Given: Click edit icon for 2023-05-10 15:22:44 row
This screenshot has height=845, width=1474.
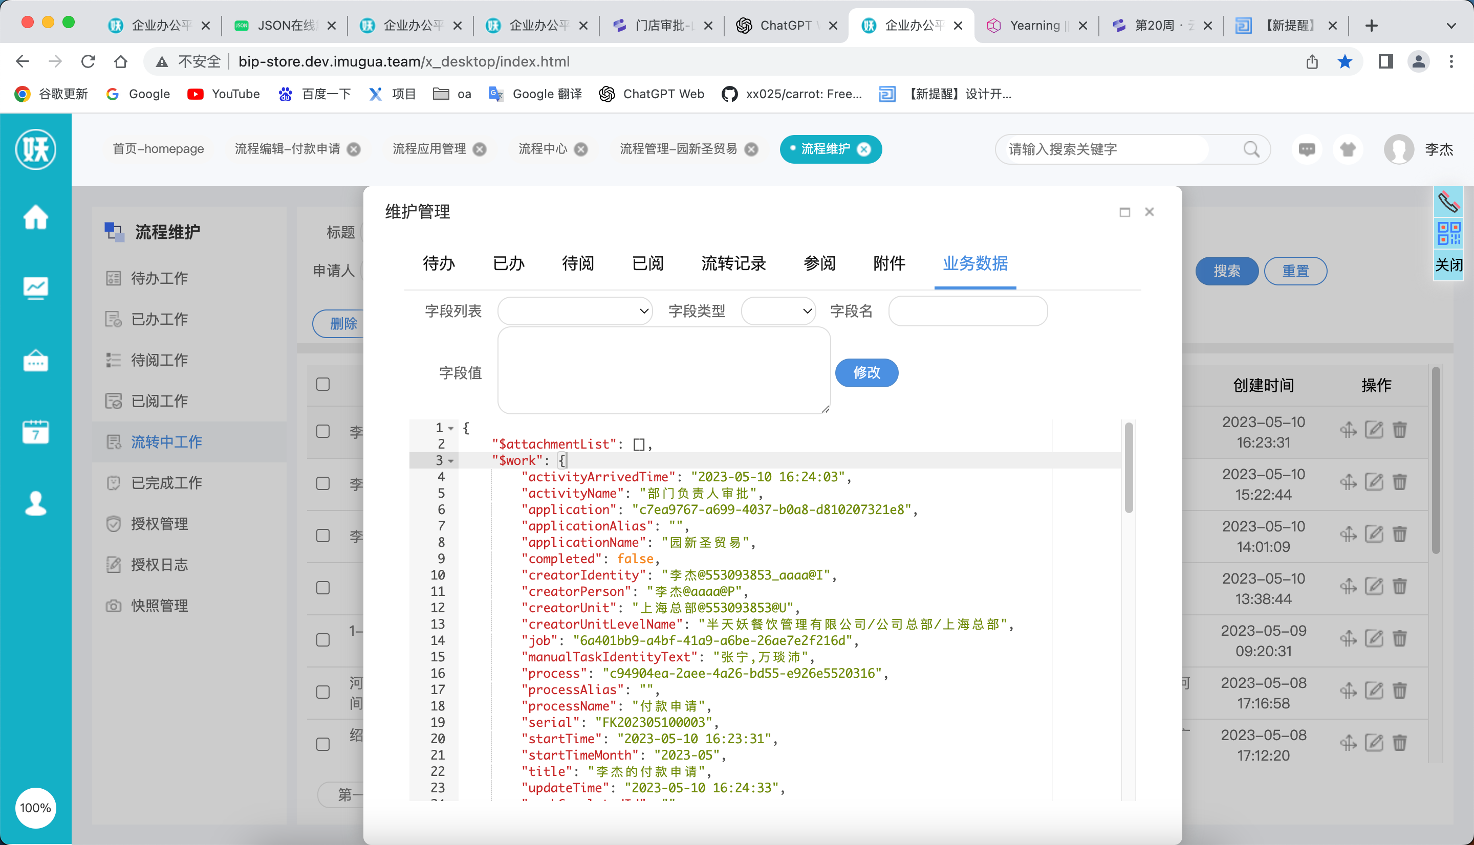Looking at the screenshot, I should pos(1374,482).
